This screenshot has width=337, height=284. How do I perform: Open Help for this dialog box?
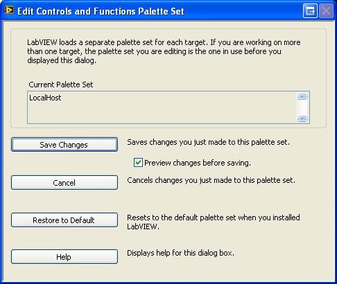coord(64,256)
